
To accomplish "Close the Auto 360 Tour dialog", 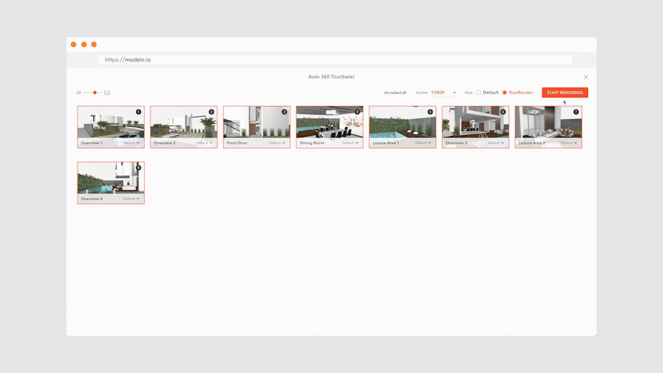I will [585, 78].
